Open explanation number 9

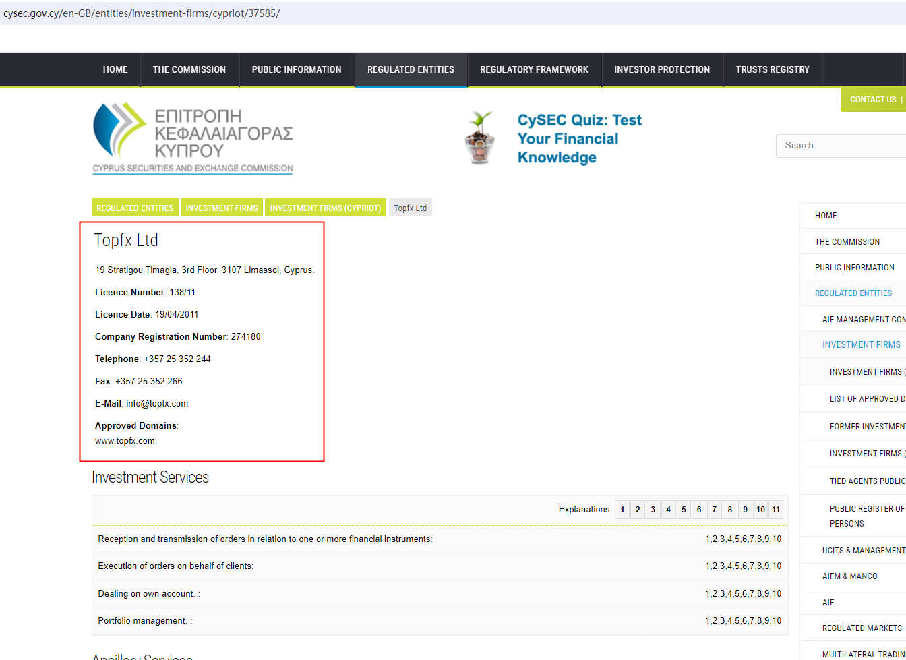745,510
